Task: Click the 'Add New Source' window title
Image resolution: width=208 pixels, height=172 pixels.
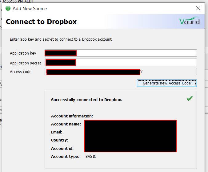Action: (30, 9)
